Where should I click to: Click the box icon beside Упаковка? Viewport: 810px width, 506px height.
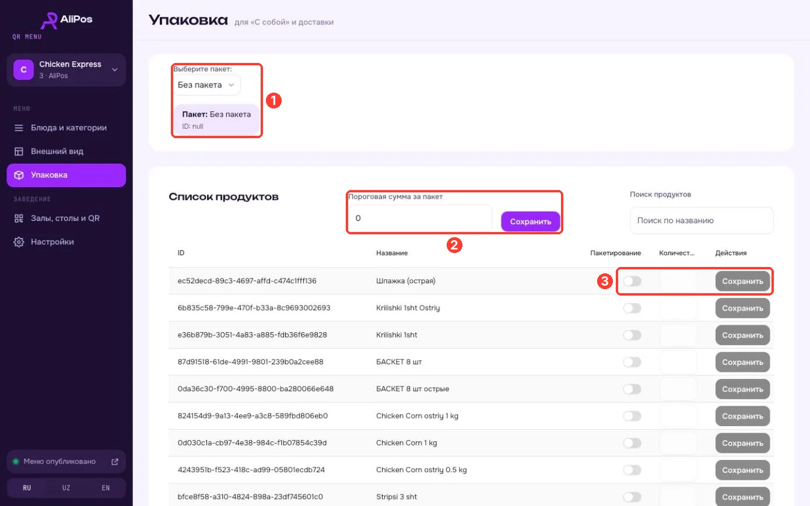pos(19,175)
